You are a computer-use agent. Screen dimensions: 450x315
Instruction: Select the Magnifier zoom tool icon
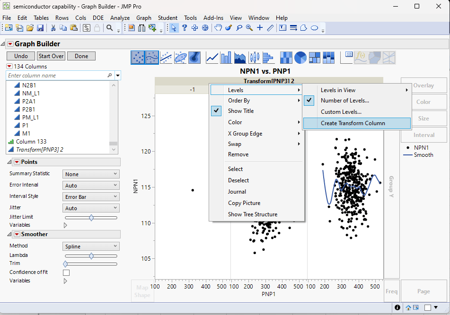pos(248,27)
